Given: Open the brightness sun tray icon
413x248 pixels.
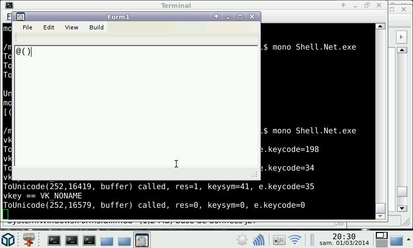Looking at the screenshot, I should tap(242, 240).
